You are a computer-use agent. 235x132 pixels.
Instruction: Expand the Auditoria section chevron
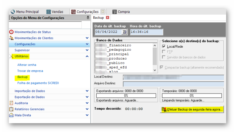[x=87, y=103]
